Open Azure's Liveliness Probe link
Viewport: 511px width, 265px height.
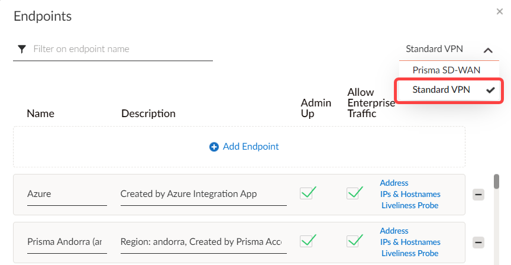point(410,205)
